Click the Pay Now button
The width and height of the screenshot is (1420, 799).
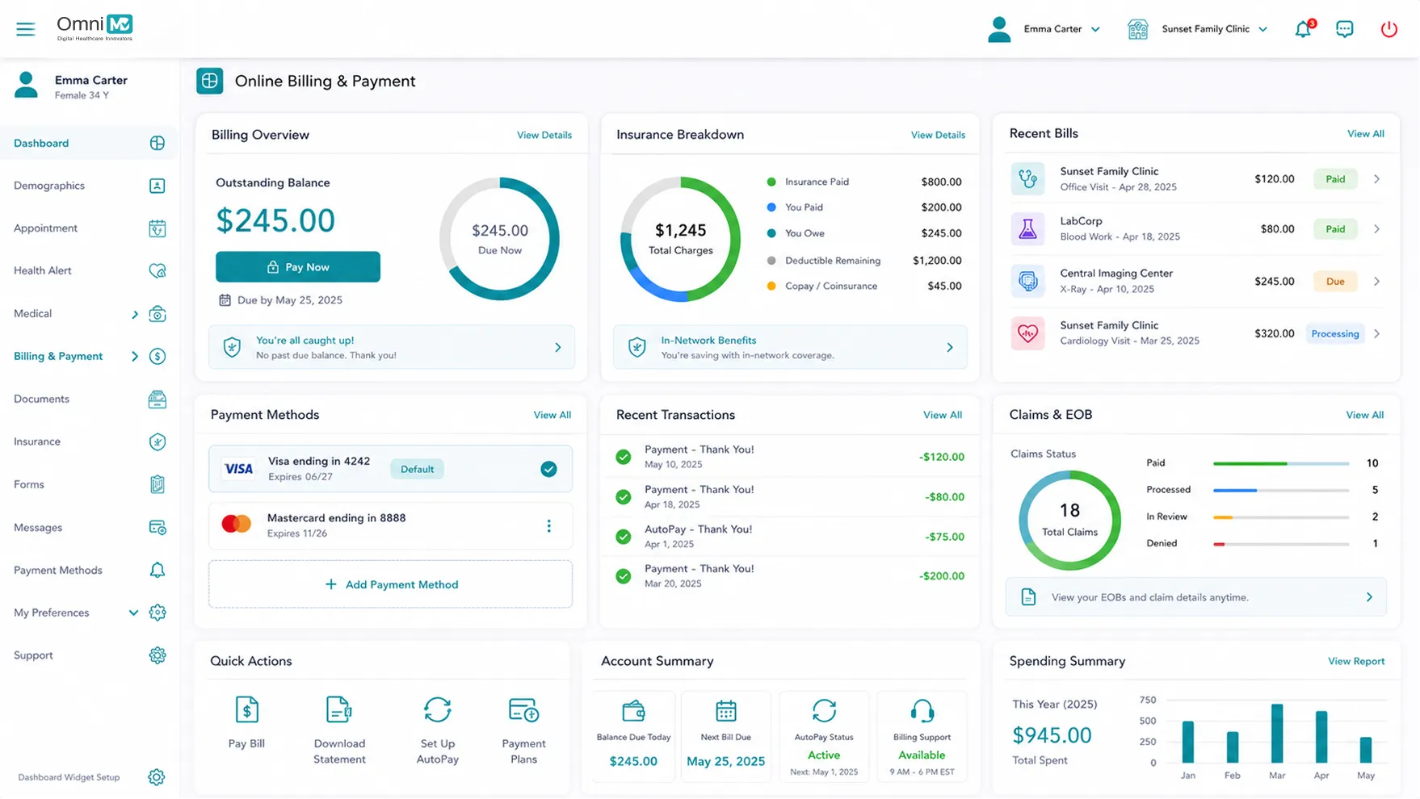[298, 267]
